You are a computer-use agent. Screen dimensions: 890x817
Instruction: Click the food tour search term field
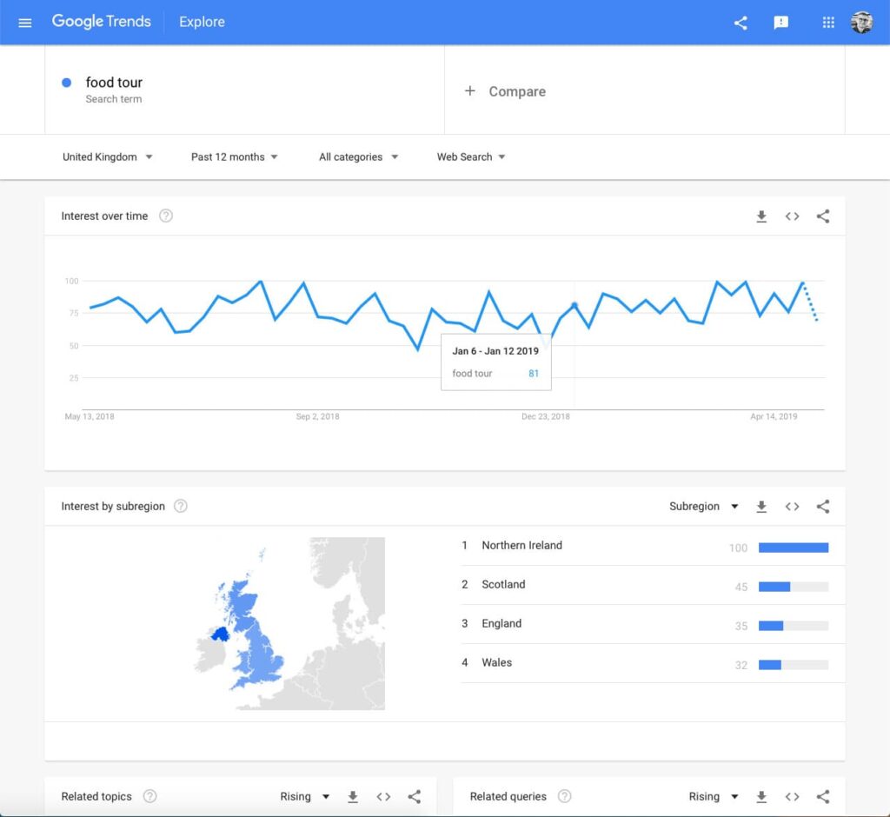(114, 83)
